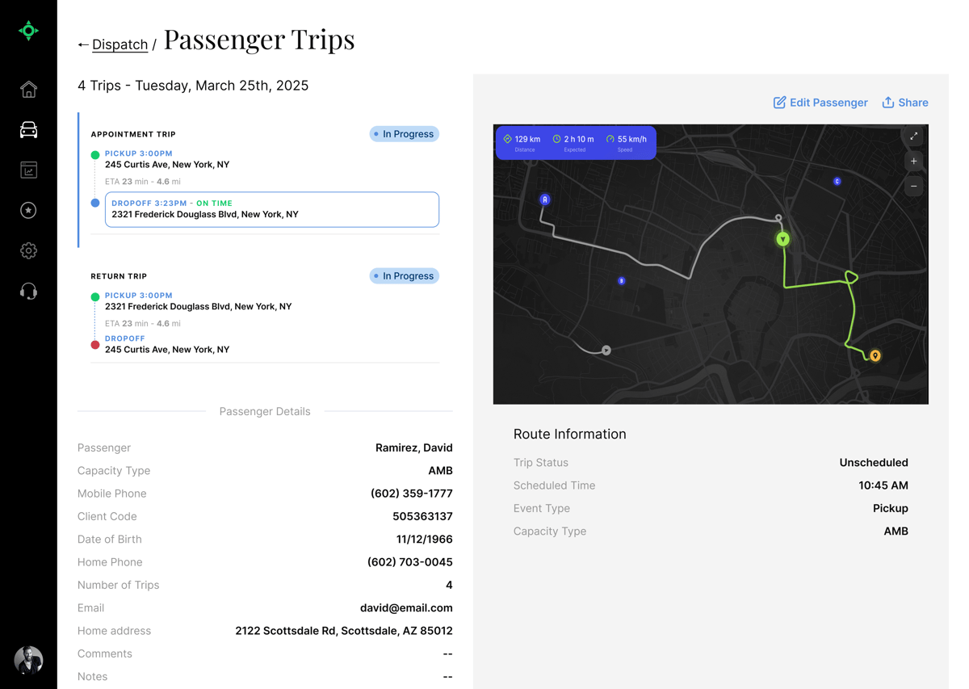Screen dimensions: 969x689
Task: Select the dropoff 2321 Frederick Douglass box
Action: point(272,209)
